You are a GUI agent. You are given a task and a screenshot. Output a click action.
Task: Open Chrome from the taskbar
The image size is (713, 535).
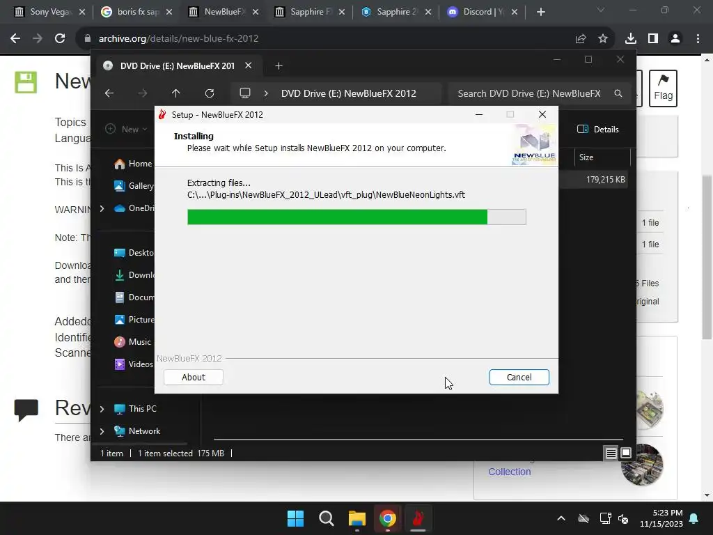[387, 518]
